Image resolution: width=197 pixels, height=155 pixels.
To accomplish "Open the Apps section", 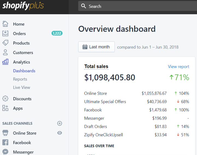I will [x=18, y=109].
